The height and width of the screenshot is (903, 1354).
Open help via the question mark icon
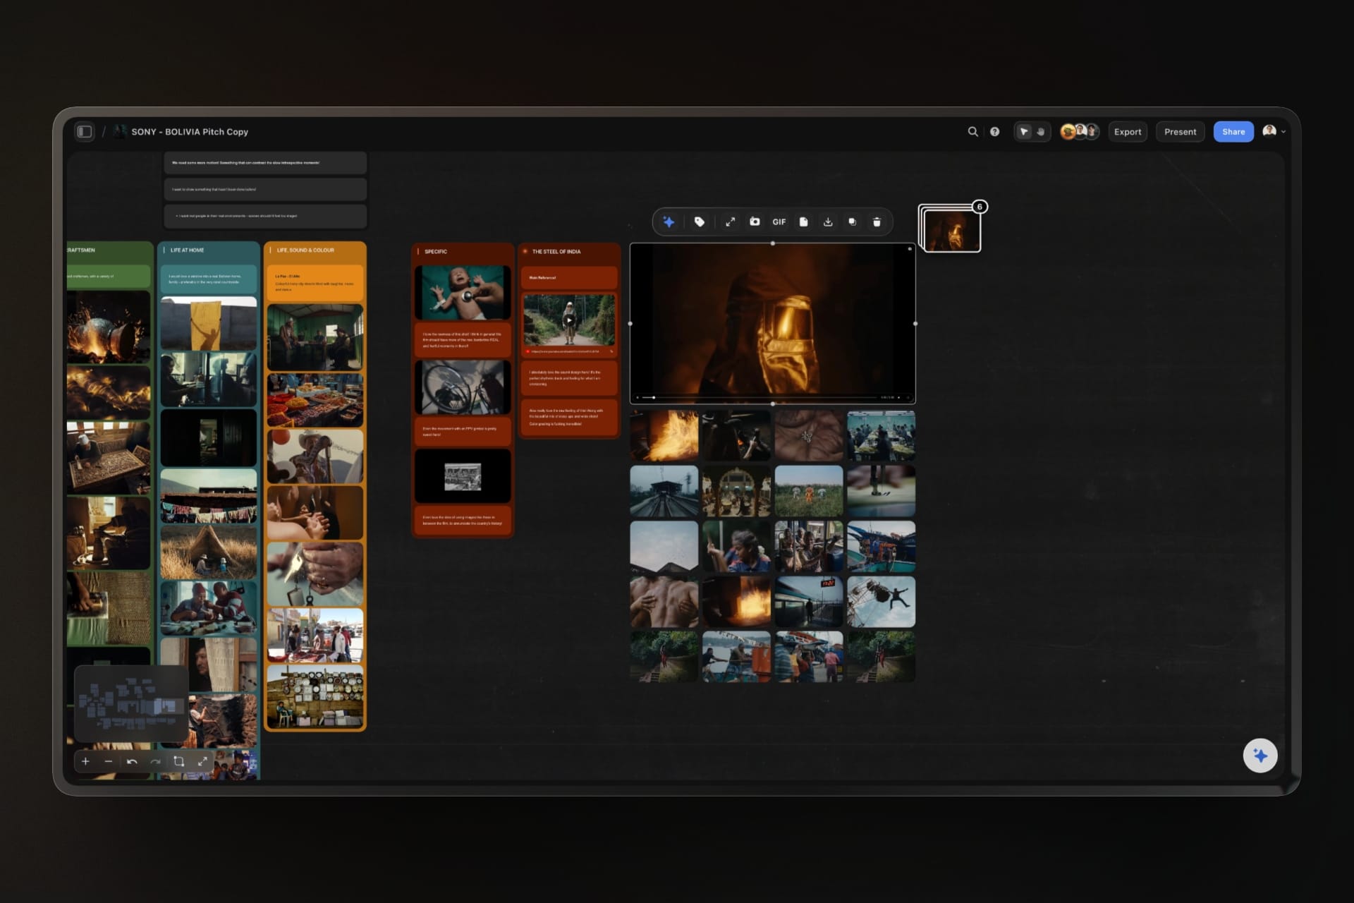[994, 132]
